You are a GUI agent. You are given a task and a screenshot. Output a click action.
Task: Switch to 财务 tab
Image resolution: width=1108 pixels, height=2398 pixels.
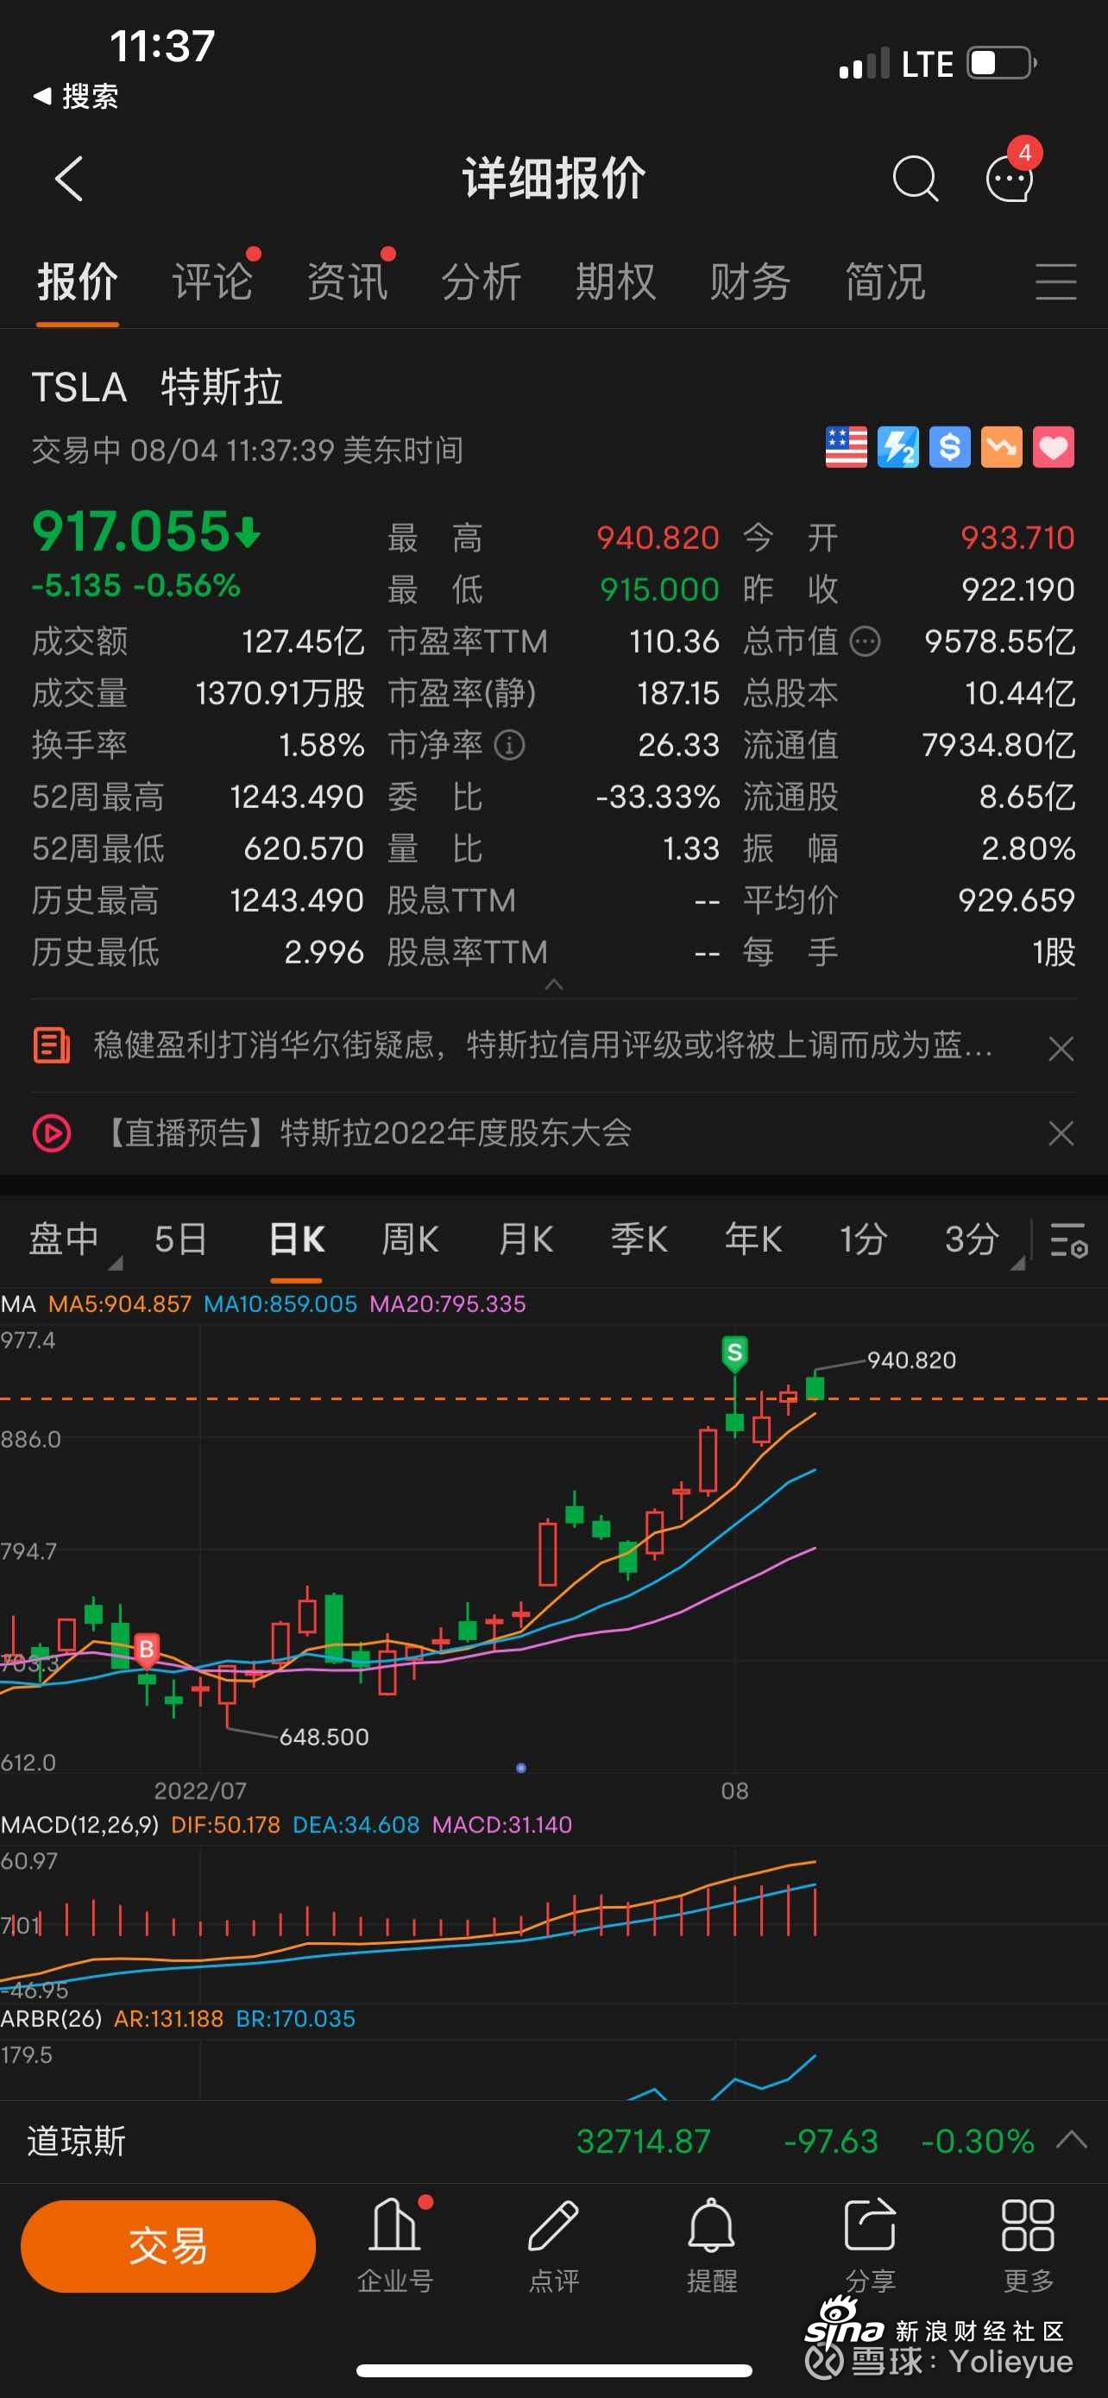pyautogui.click(x=750, y=282)
